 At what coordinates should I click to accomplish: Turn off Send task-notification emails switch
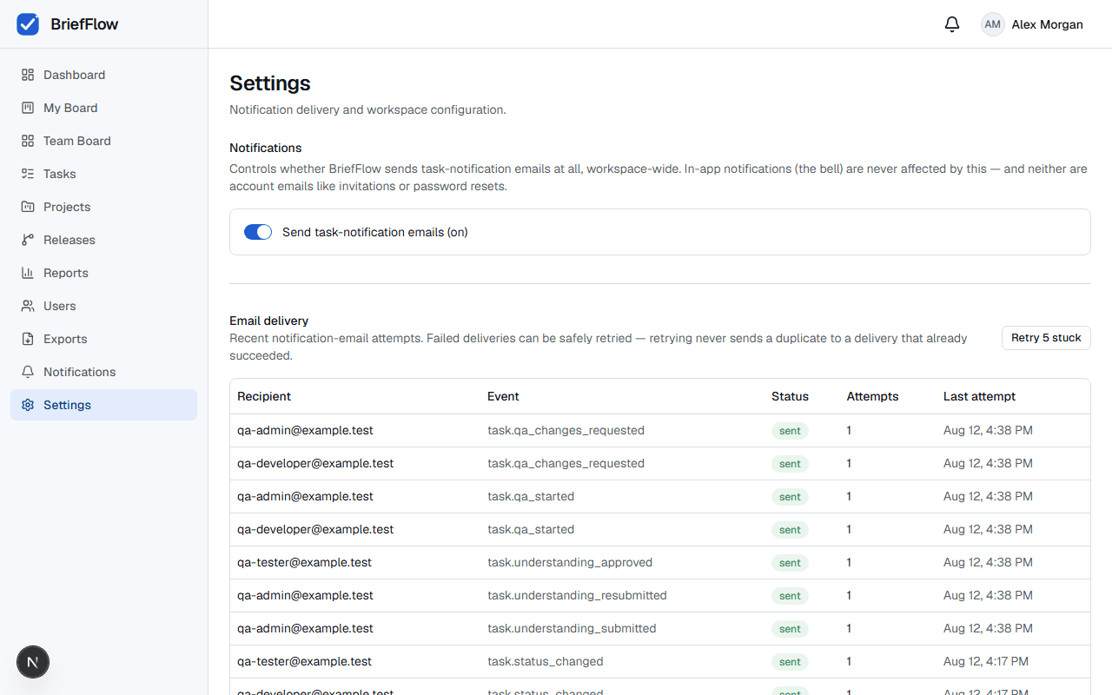coord(258,232)
